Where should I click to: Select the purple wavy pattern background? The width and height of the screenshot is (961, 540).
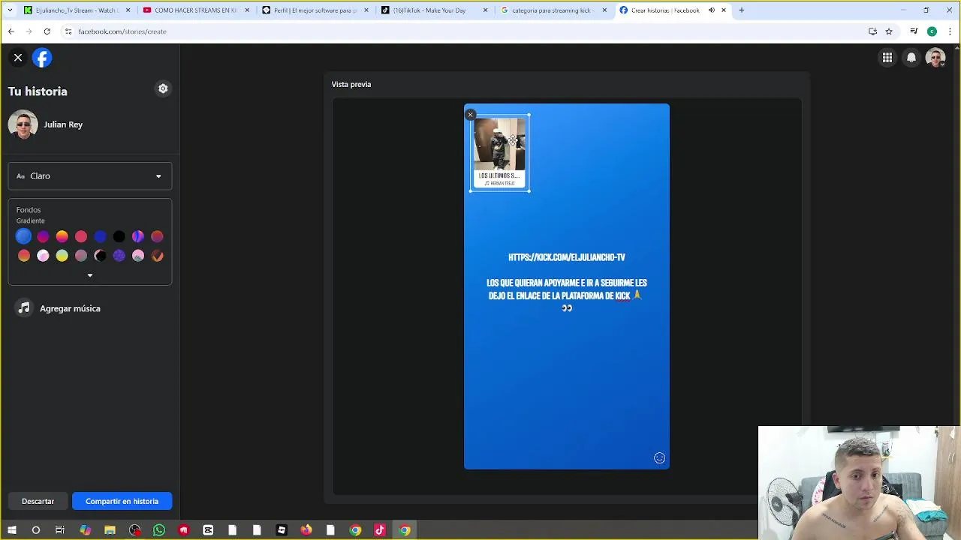coord(138,236)
